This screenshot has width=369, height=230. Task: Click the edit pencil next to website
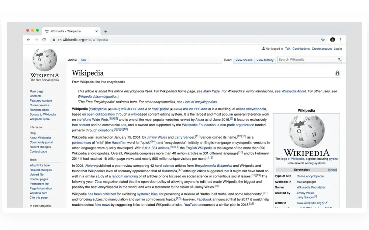[327, 202]
